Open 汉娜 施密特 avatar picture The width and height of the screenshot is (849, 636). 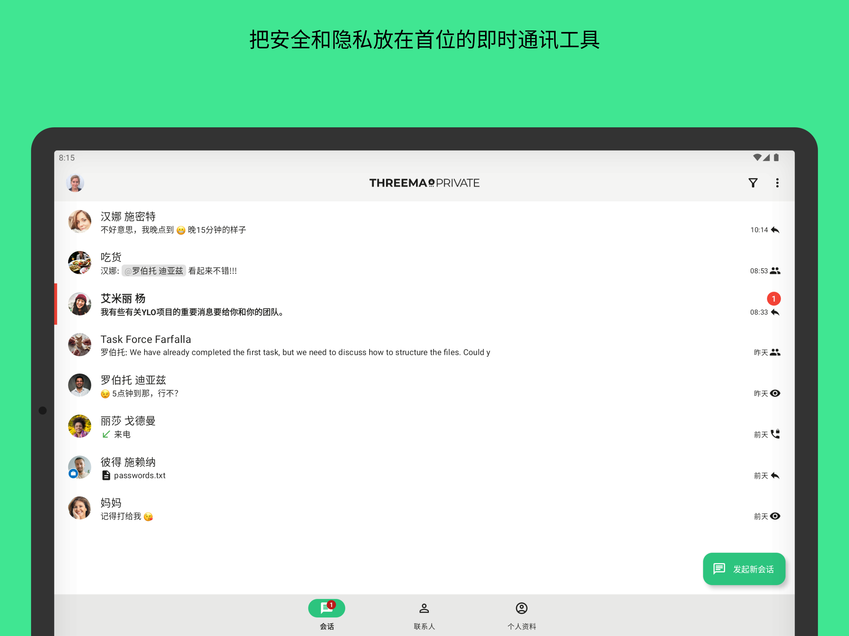point(80,222)
